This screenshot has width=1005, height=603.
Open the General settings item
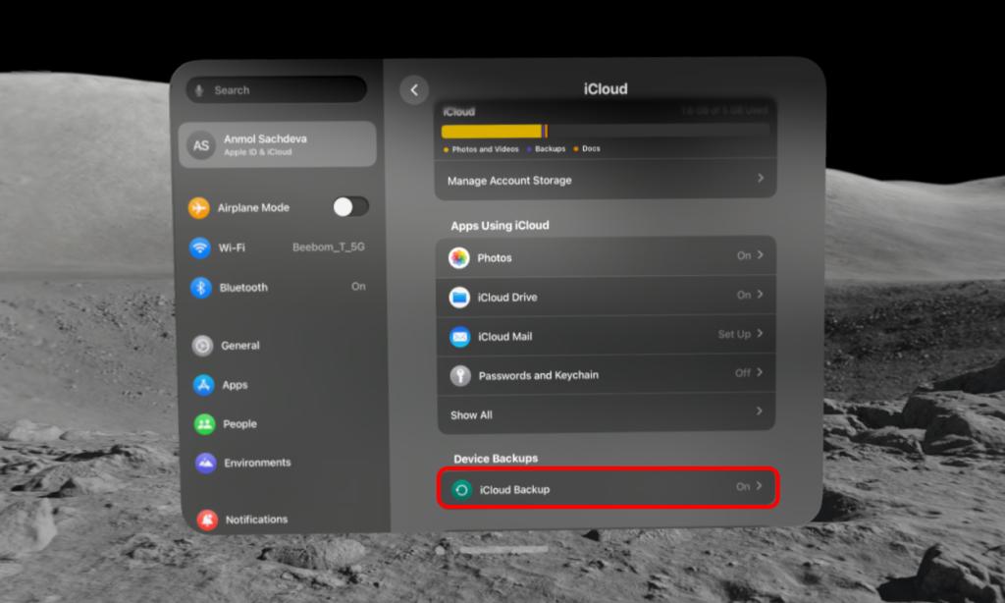281,346
